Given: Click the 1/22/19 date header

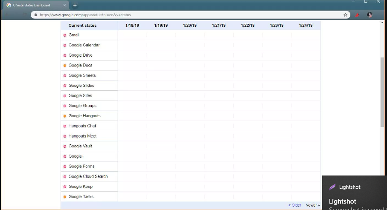Looking at the screenshot, I should coord(247,26).
